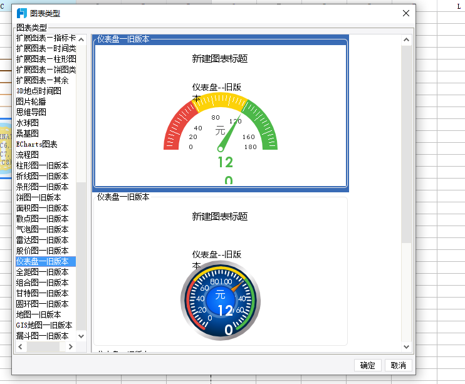
Task: Select 气泡图-旧版本 in the list
Action: tap(46, 229)
